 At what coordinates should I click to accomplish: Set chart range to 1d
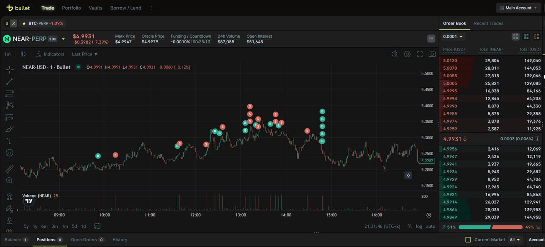point(84,226)
